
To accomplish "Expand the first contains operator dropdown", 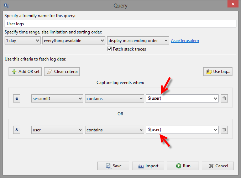I will (115, 99).
